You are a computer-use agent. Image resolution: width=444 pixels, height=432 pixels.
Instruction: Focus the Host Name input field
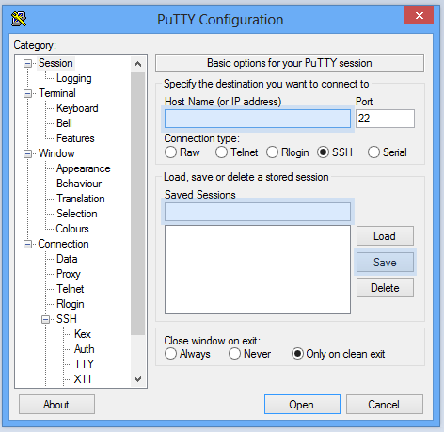258,119
